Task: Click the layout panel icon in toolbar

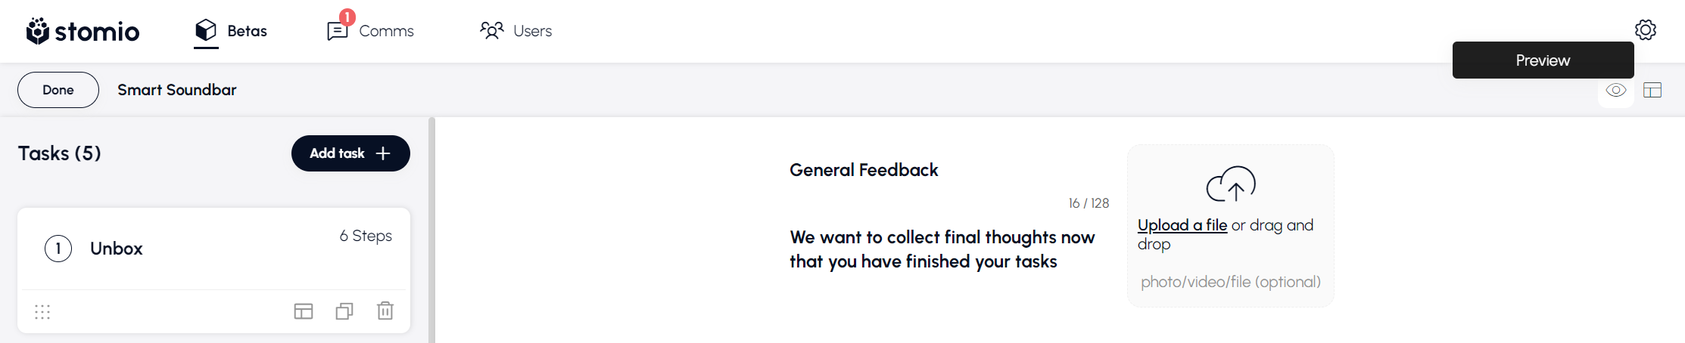Action: tap(1652, 91)
